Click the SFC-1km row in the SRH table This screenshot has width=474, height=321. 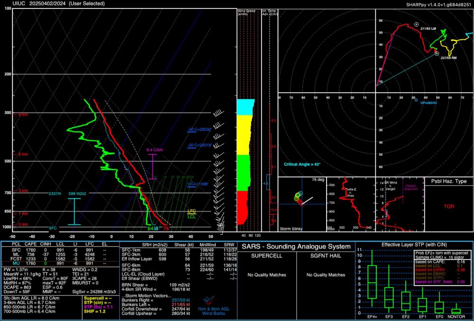click(x=179, y=250)
